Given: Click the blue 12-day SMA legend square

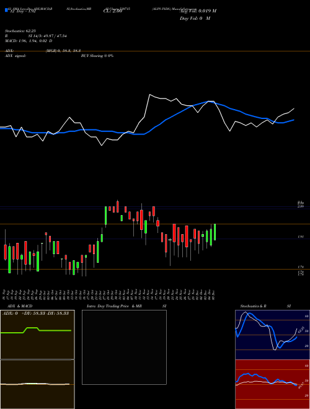Looking at the screenshot, I should click(6, 10).
